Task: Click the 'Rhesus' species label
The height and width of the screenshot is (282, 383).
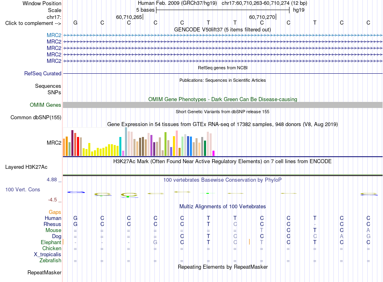Action: [x=52, y=224]
